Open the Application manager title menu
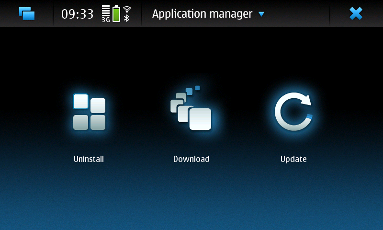Screen dimensions: 383x230 pyautogui.click(x=202, y=14)
